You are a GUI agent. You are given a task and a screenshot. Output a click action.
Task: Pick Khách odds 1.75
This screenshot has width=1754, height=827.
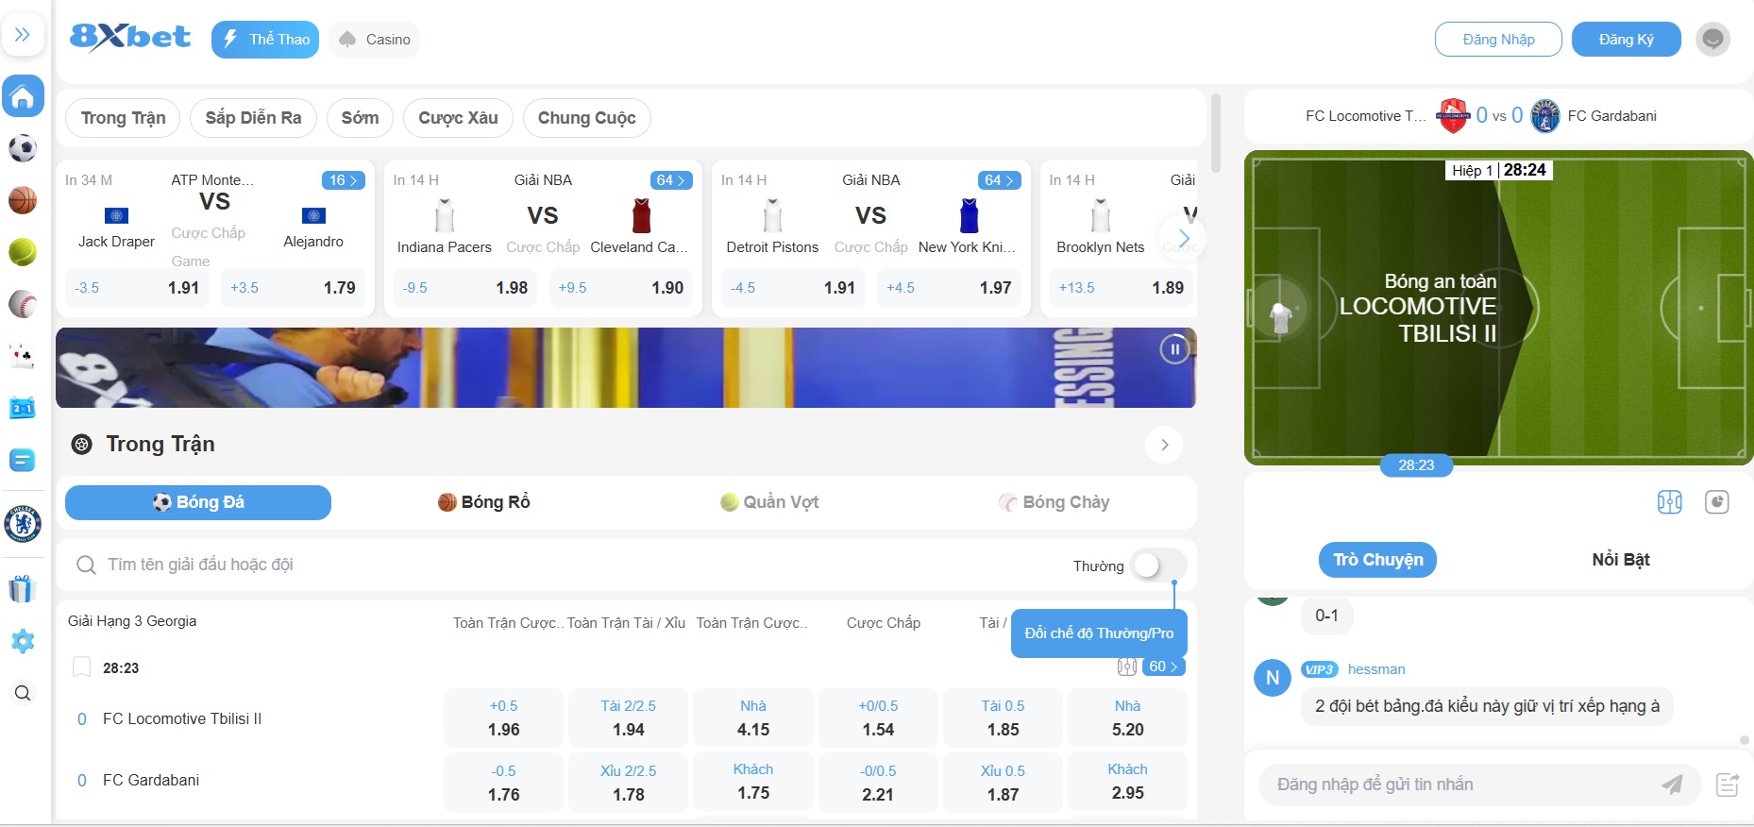click(752, 783)
